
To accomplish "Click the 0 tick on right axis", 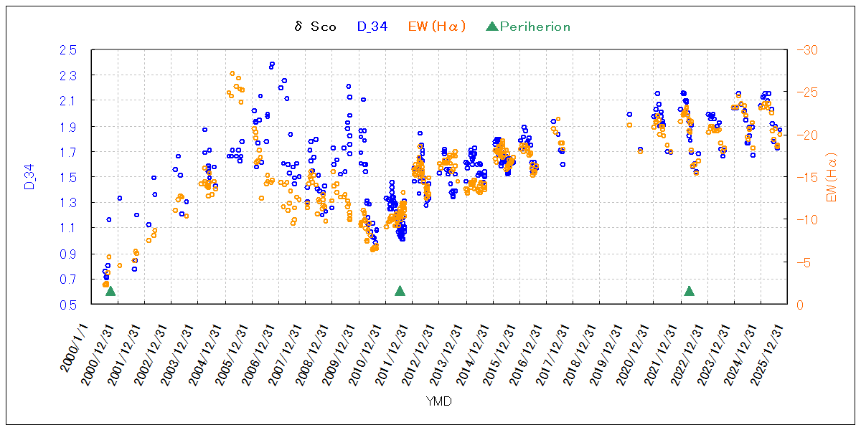I will tap(802, 305).
